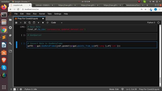Bookmark this page with star icon
Viewport: 162px width, 91px height.
146,9
